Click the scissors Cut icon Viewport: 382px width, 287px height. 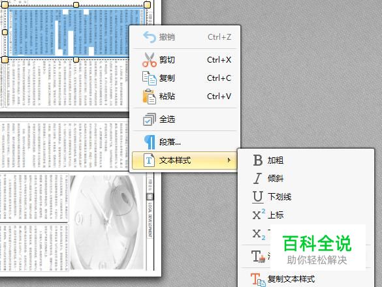(x=150, y=60)
